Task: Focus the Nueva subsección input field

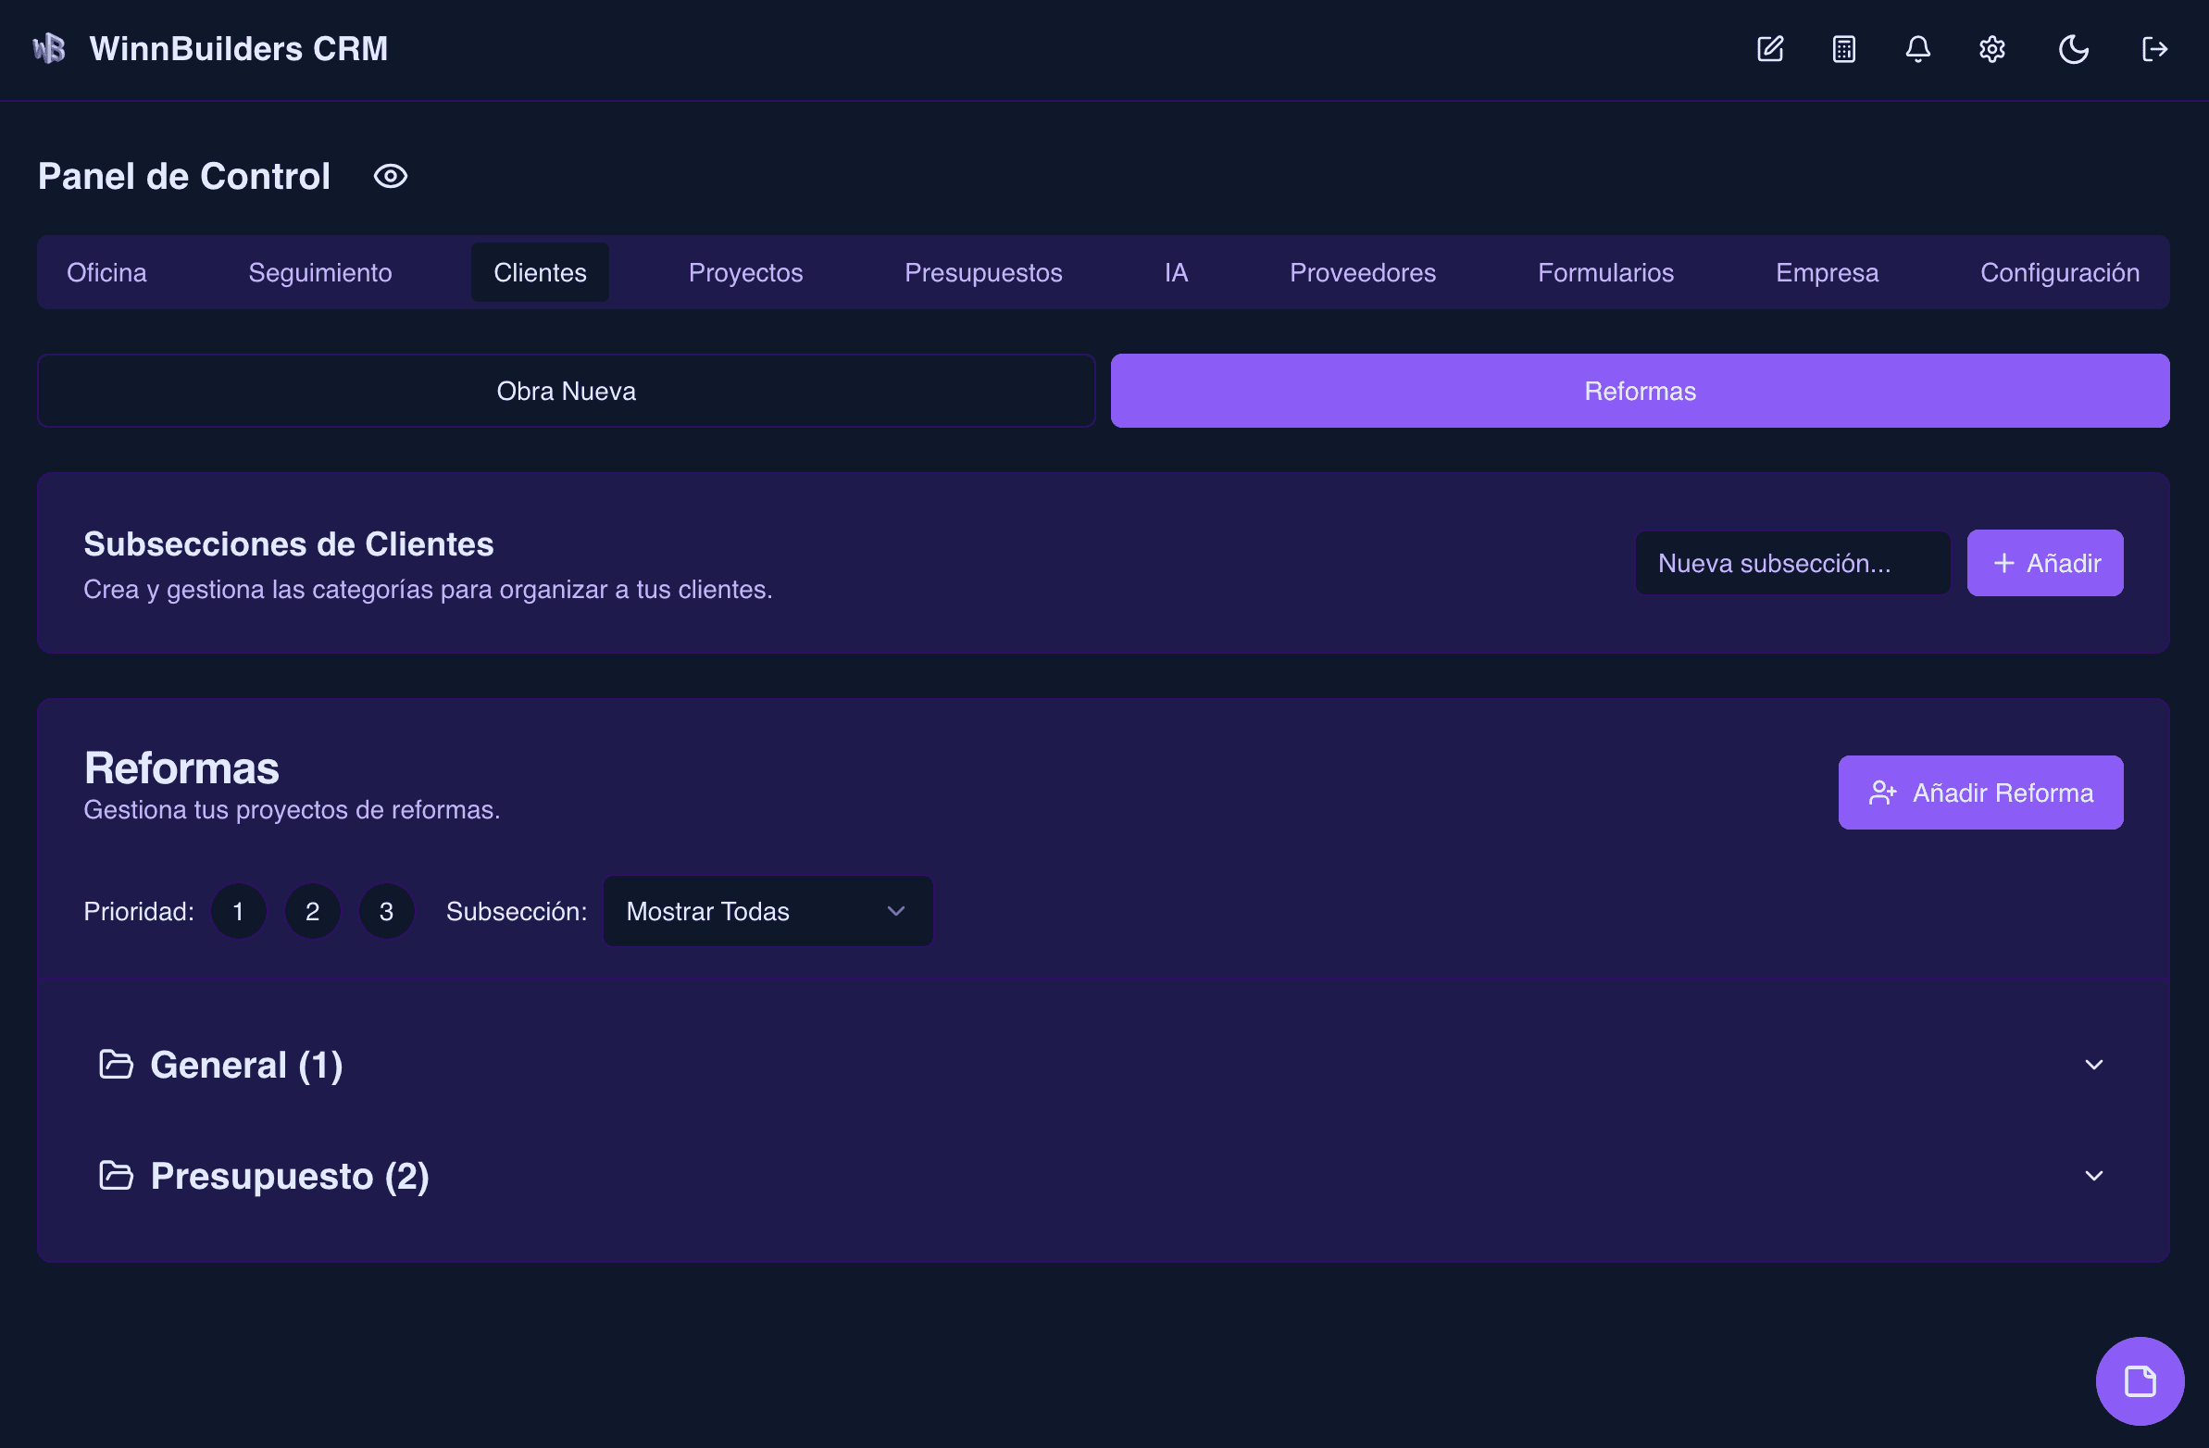Action: 1791,564
